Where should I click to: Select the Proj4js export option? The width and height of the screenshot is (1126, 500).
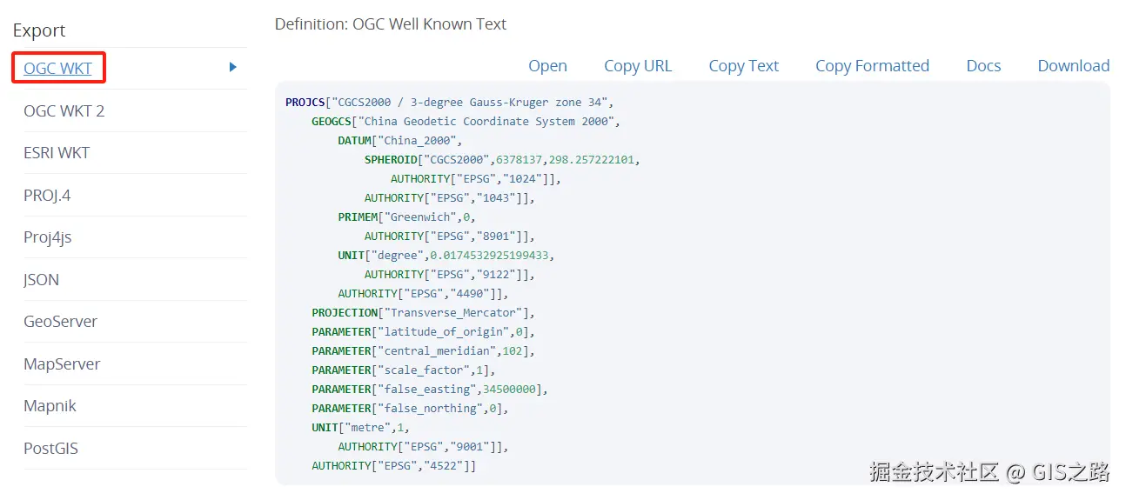pyautogui.click(x=47, y=237)
